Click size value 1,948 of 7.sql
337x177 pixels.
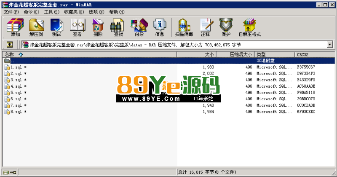click(209, 105)
